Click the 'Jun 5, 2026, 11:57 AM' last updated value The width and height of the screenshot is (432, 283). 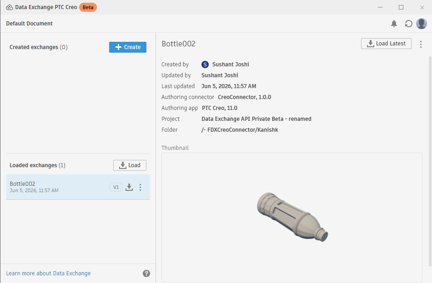229,86
